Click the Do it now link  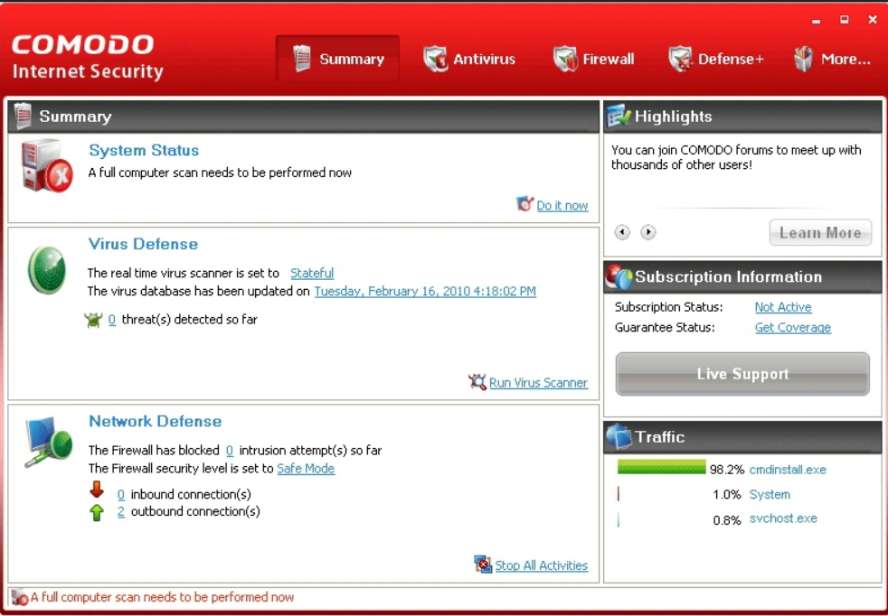562,205
